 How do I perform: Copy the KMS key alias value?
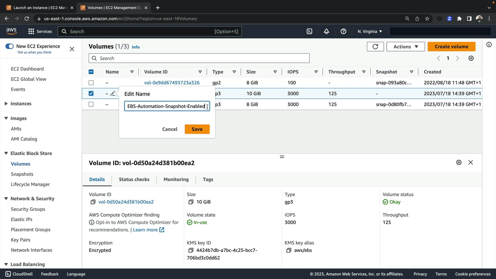click(x=289, y=250)
